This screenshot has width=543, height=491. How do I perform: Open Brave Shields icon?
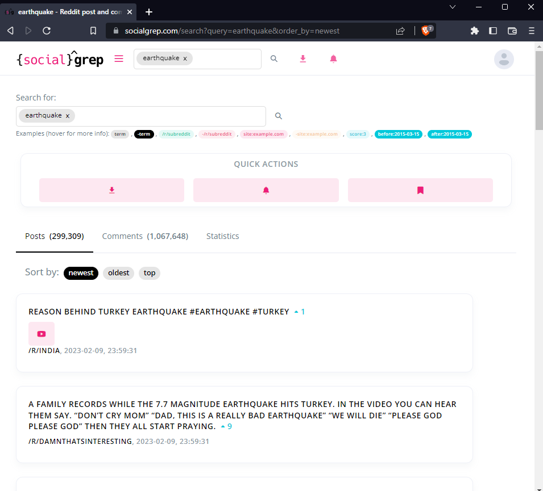tap(426, 31)
